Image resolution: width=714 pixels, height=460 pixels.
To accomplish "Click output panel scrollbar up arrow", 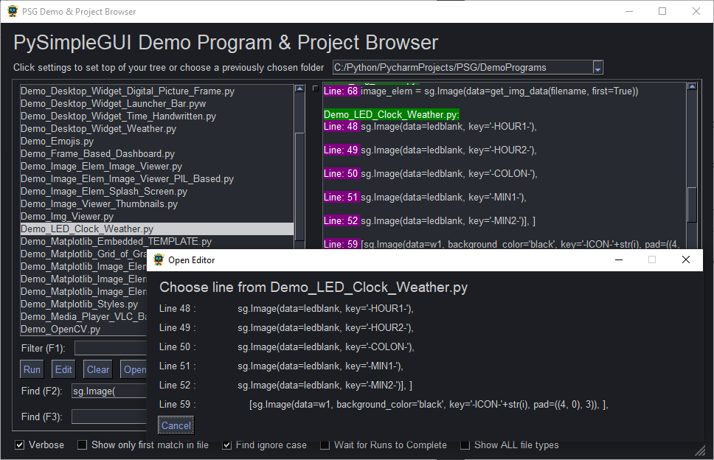I will [692, 86].
